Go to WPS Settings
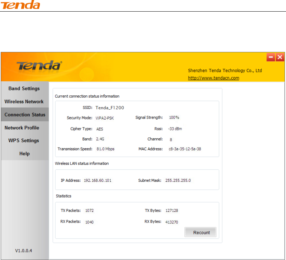This screenshot has width=286, height=260. point(24,140)
